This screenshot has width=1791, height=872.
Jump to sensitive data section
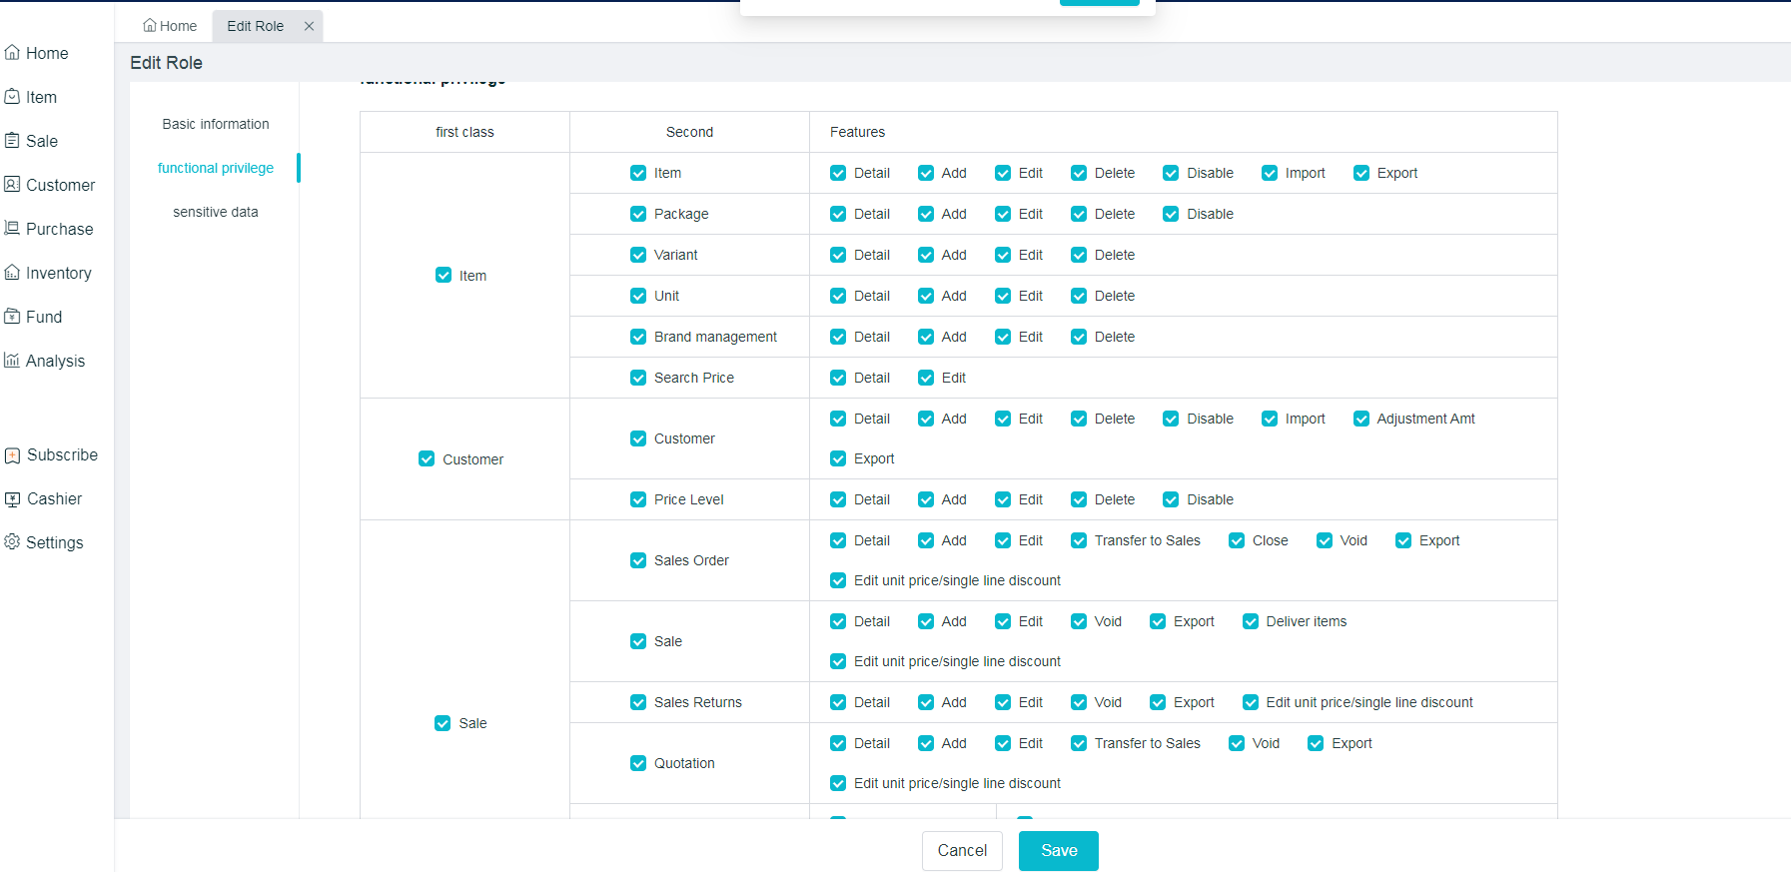pos(216,212)
